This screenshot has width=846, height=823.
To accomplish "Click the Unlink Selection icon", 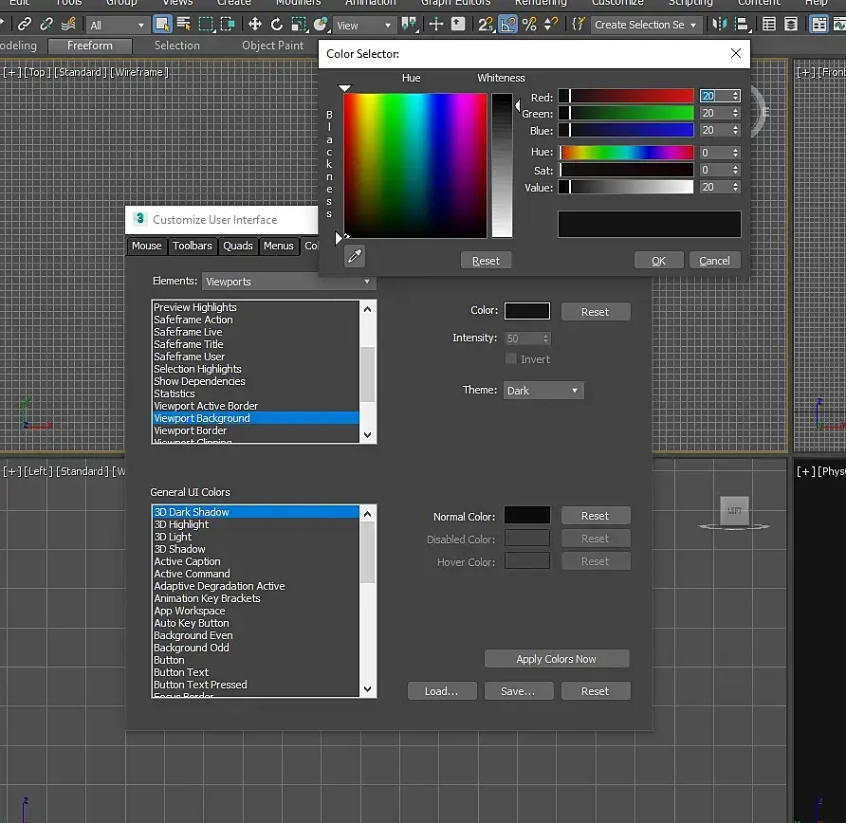I will pyautogui.click(x=46, y=25).
